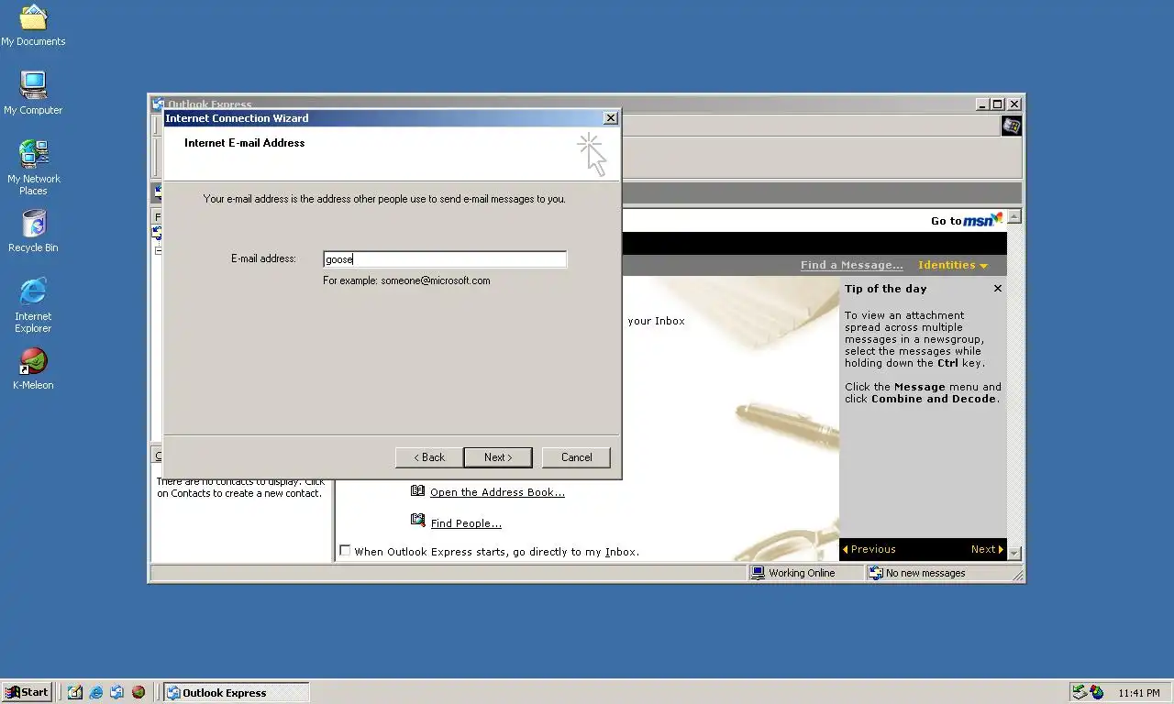This screenshot has width=1174, height=704.
Task: Close the Tip of the day pane
Action: coord(998,289)
